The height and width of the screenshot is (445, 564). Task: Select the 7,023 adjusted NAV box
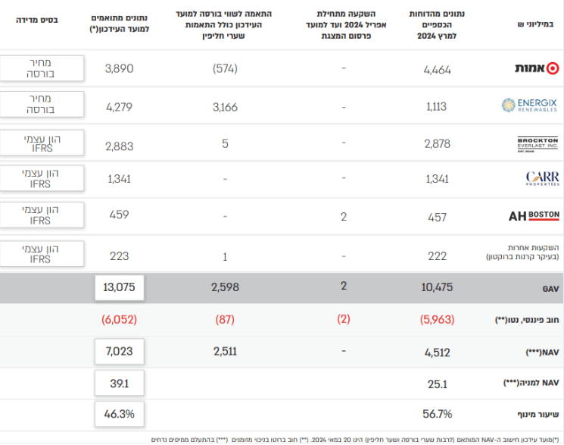click(120, 351)
